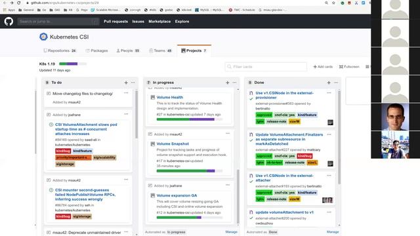Add a card to the In progress column

(x=228, y=83)
